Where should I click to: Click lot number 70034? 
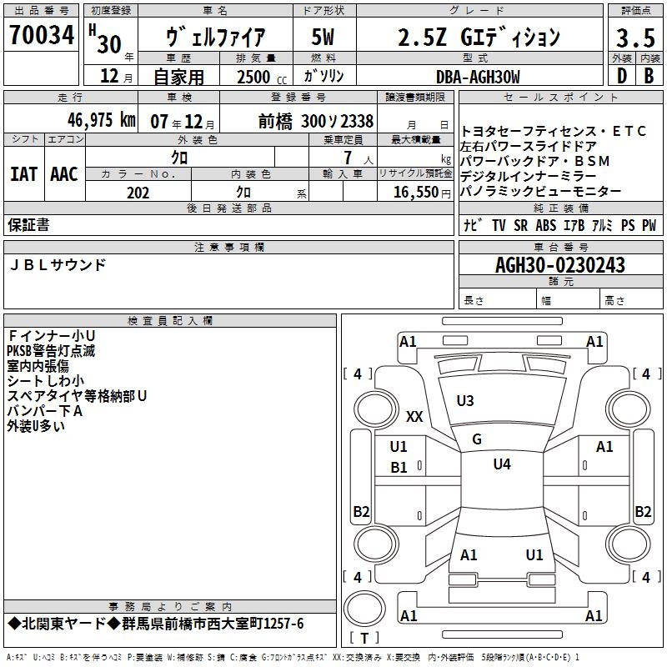point(42,35)
